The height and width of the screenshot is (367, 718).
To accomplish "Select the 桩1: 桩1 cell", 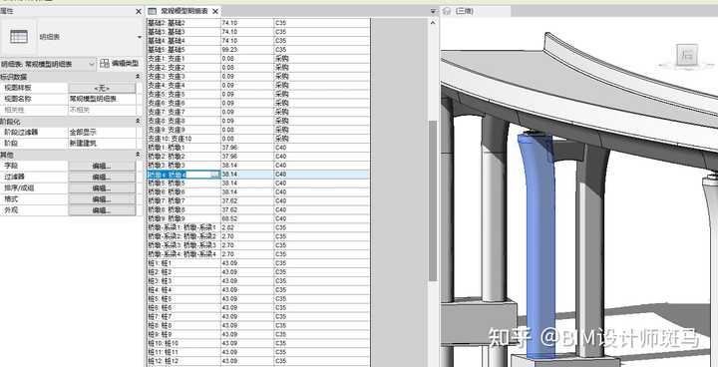I will tap(184, 263).
